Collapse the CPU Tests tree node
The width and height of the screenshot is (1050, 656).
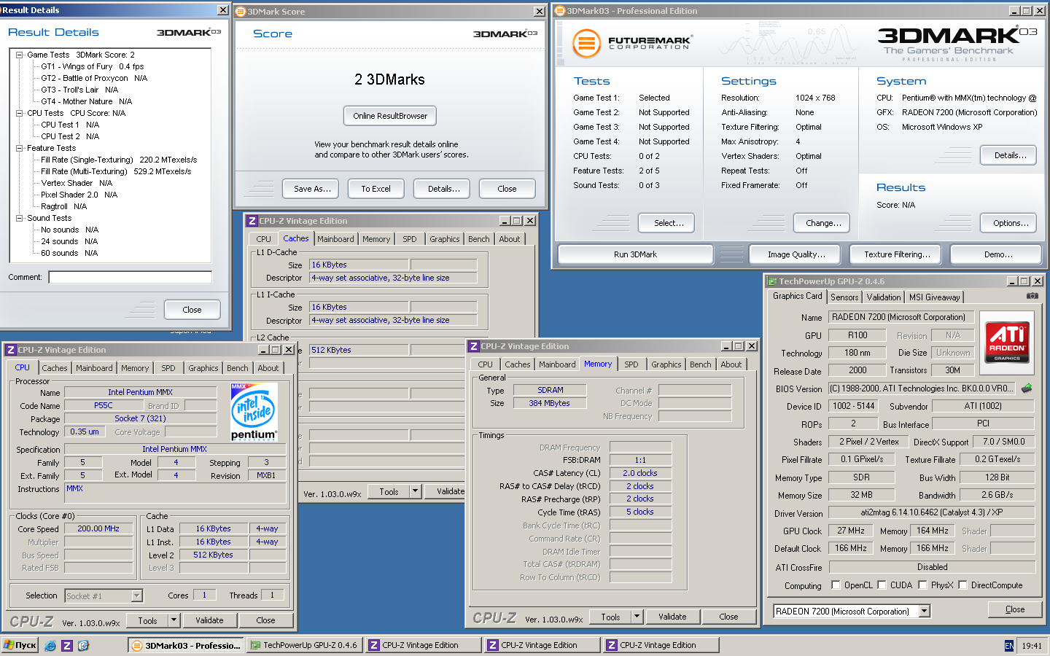tap(19, 113)
